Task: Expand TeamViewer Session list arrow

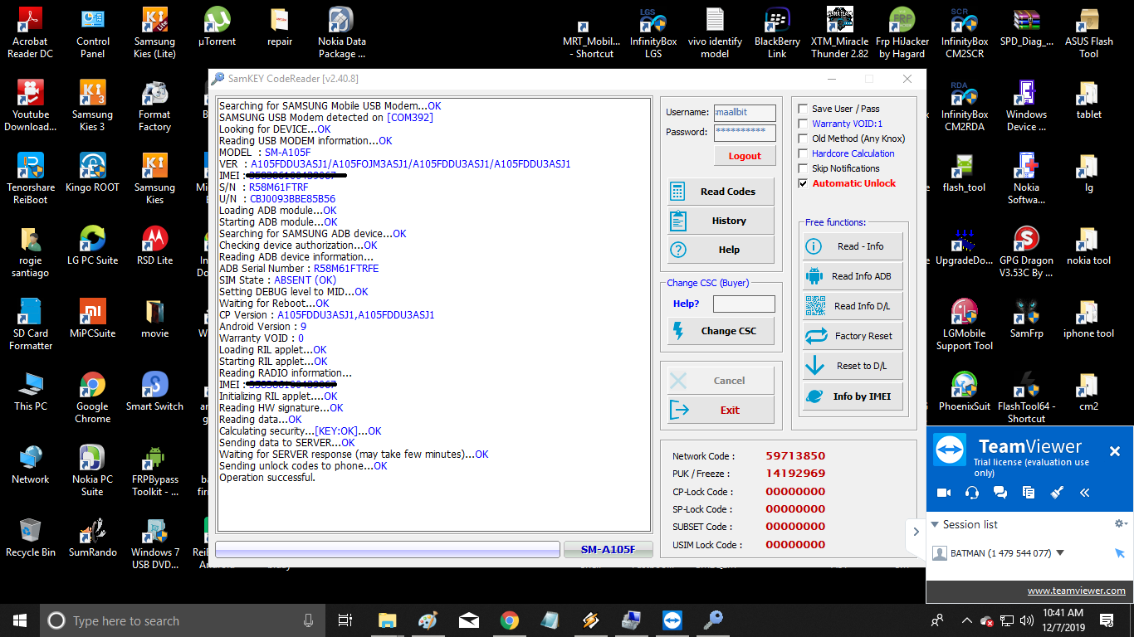Action: pyautogui.click(x=936, y=524)
